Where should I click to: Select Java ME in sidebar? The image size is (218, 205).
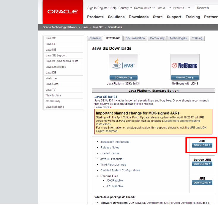point(64,50)
